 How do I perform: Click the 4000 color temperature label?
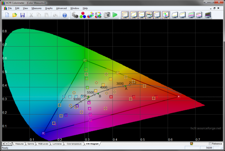click(104, 87)
